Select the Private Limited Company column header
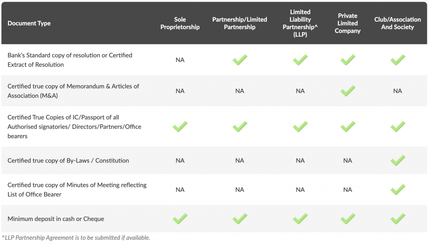The height and width of the screenshot is (244, 429). 347,23
